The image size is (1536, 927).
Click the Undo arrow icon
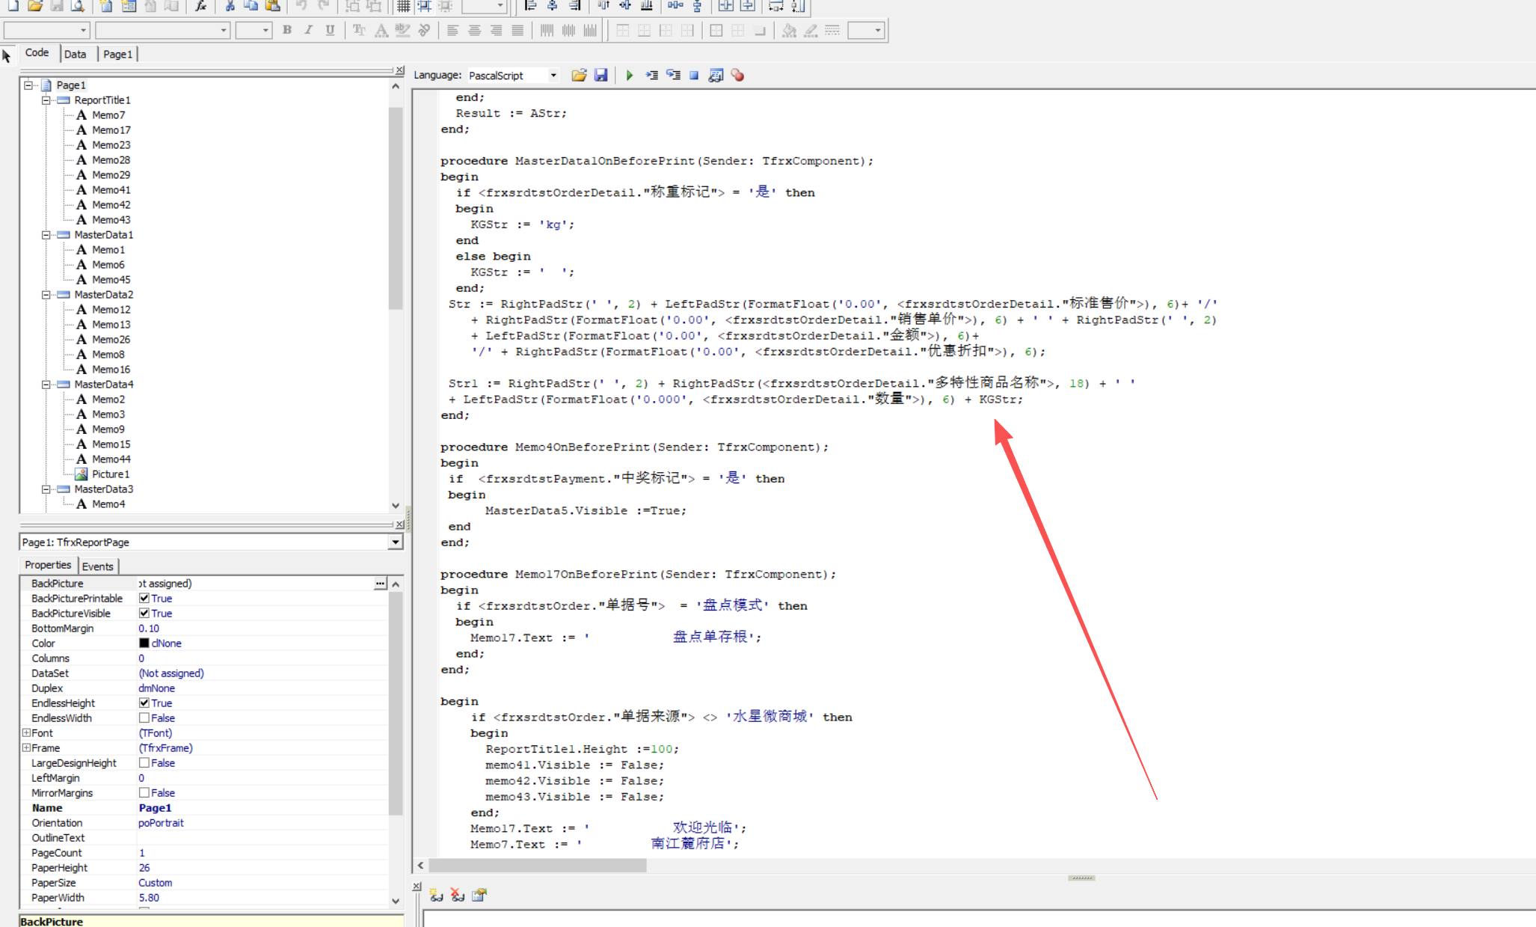[x=301, y=6]
